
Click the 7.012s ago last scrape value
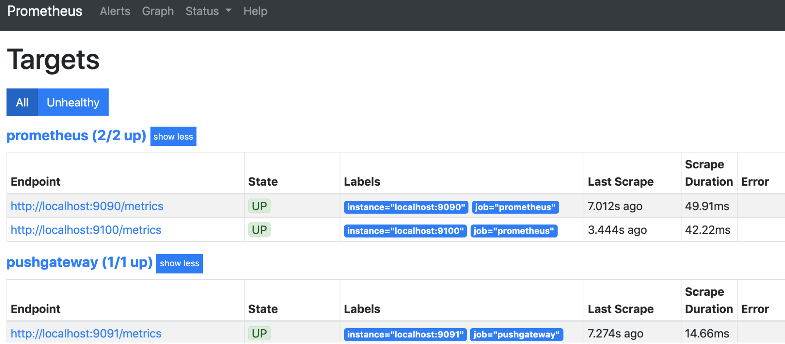615,206
